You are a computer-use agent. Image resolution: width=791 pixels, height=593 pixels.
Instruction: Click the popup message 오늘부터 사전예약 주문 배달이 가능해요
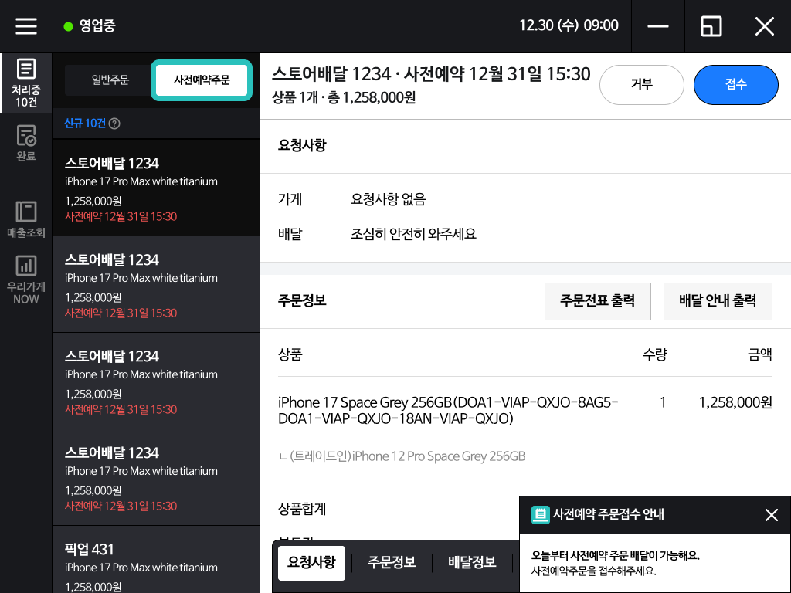616,556
